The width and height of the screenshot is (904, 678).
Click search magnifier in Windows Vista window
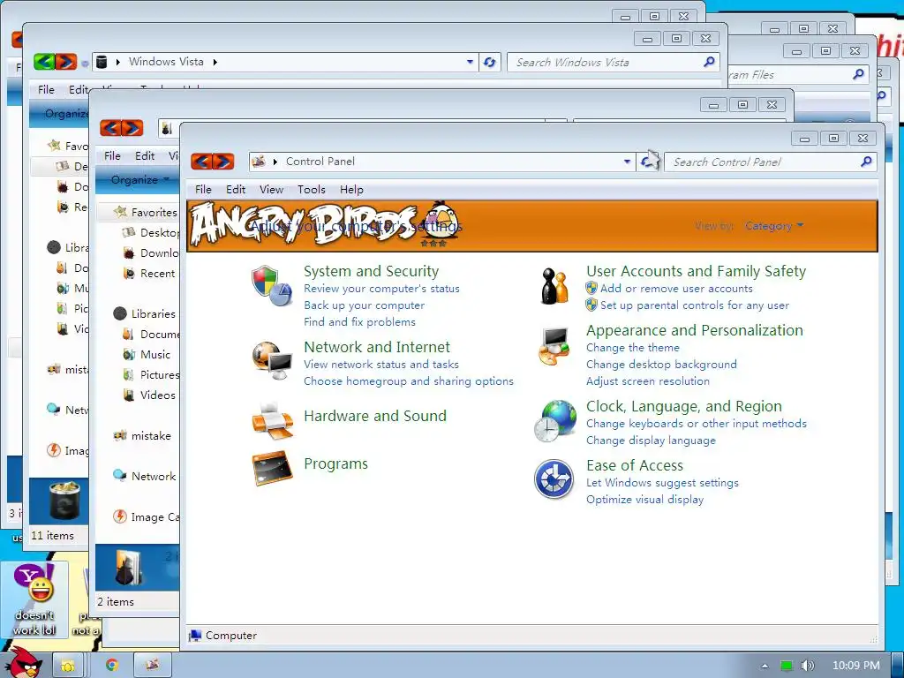pyautogui.click(x=709, y=62)
